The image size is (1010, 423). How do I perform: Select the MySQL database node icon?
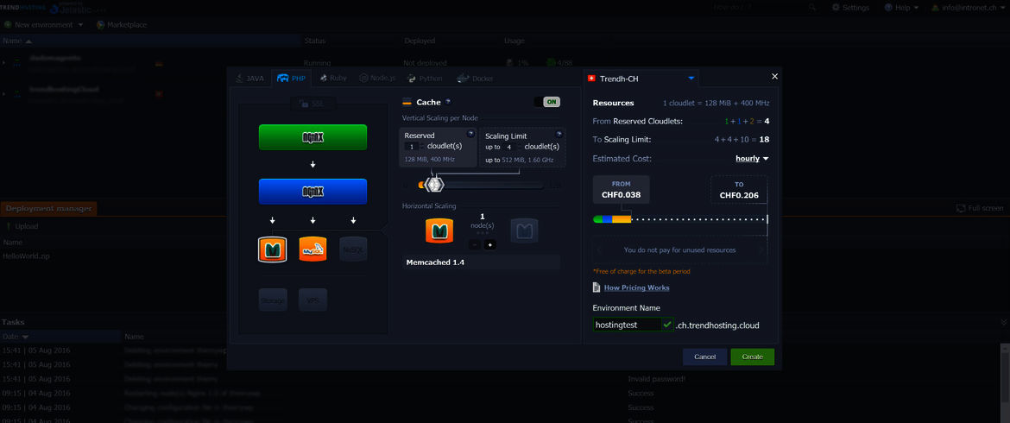[x=313, y=249]
